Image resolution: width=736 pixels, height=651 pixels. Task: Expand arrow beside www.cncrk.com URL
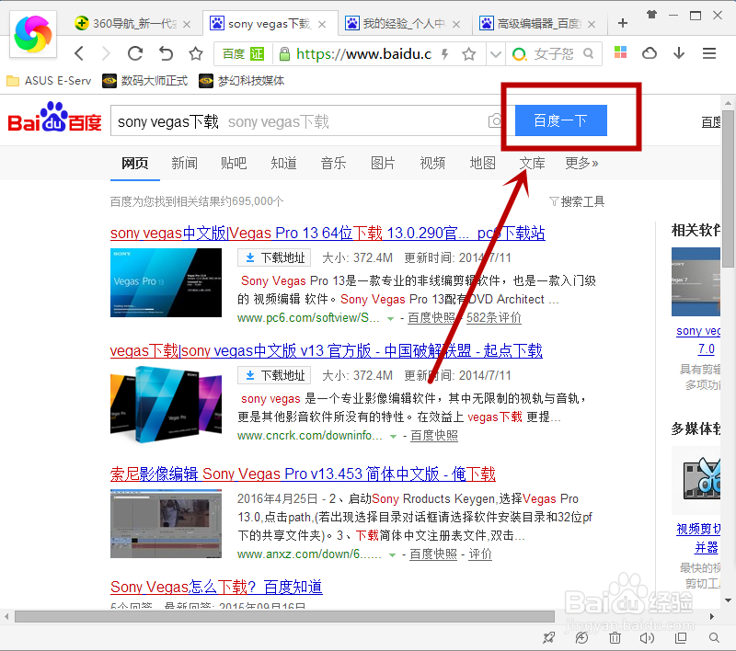click(393, 437)
